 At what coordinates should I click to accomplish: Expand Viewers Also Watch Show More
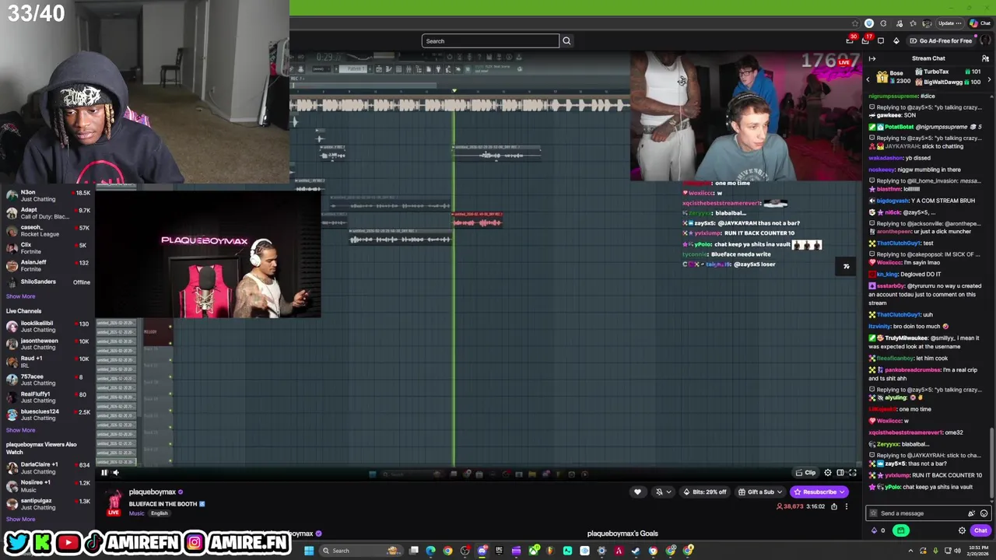click(x=21, y=519)
